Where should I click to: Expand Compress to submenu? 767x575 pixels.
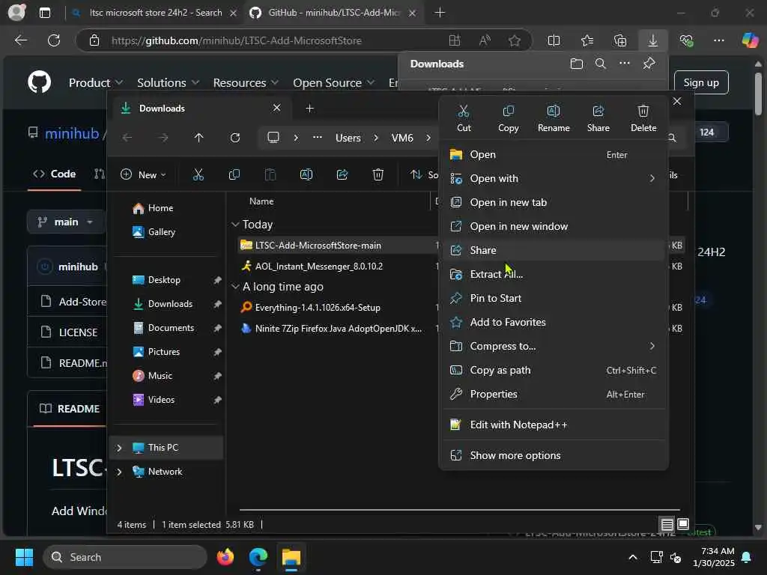click(x=554, y=346)
